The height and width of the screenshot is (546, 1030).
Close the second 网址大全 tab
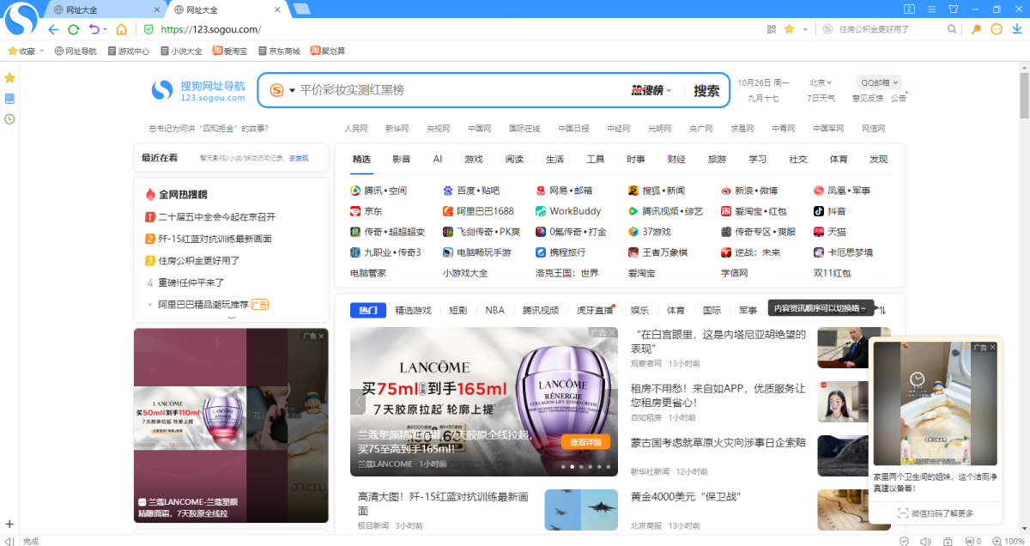tap(276, 9)
